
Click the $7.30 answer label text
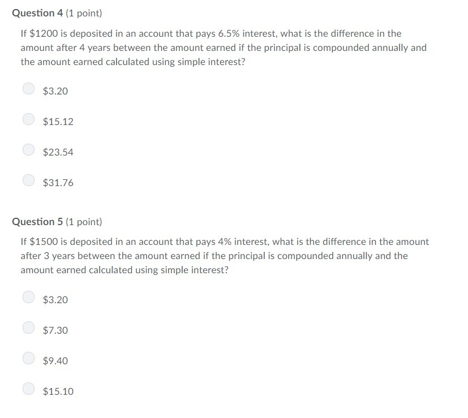click(55, 330)
